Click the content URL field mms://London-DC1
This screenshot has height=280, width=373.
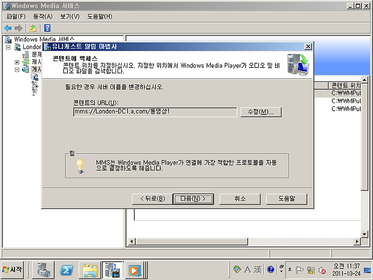point(155,112)
